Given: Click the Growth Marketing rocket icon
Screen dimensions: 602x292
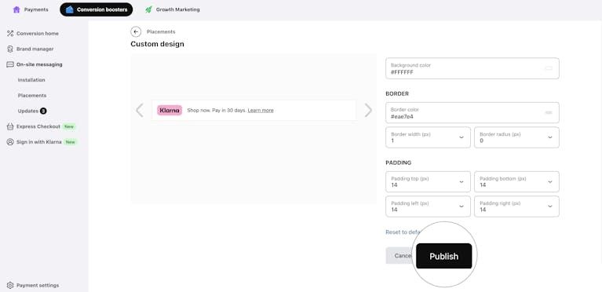Looking at the screenshot, I should click(148, 9).
